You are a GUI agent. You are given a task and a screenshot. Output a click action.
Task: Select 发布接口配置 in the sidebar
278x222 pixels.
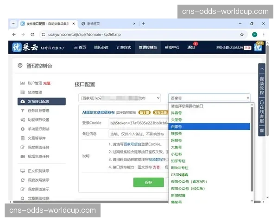[x=42, y=101]
